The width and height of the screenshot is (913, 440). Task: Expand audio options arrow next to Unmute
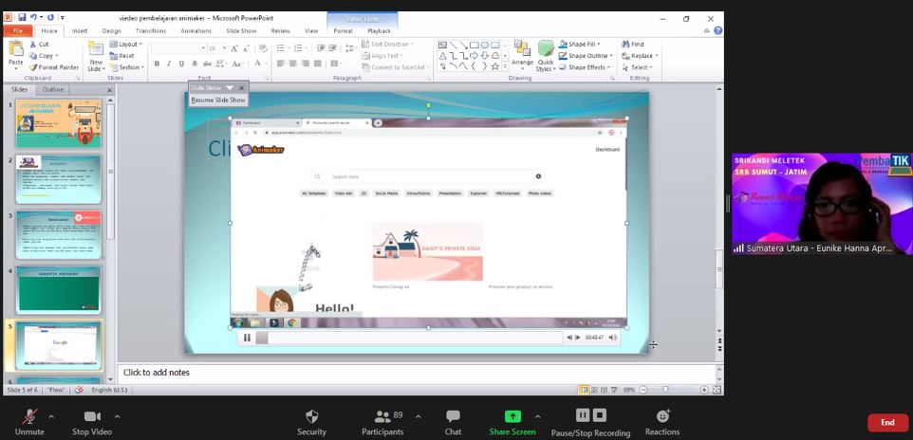tap(51, 416)
